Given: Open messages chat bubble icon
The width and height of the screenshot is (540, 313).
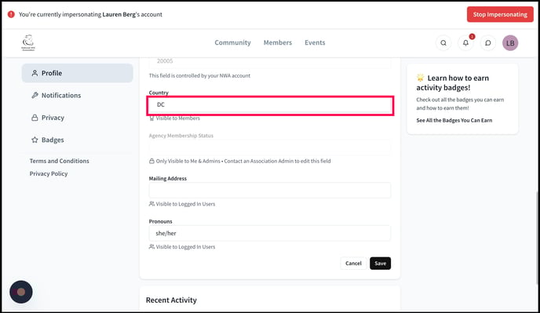Looking at the screenshot, I should click(x=487, y=43).
